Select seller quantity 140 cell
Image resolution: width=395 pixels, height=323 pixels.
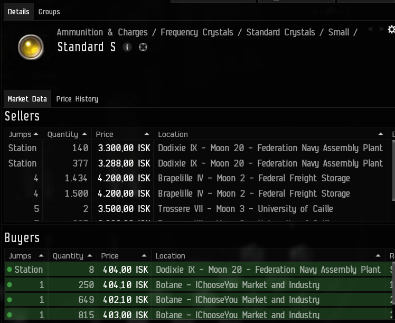coord(80,148)
